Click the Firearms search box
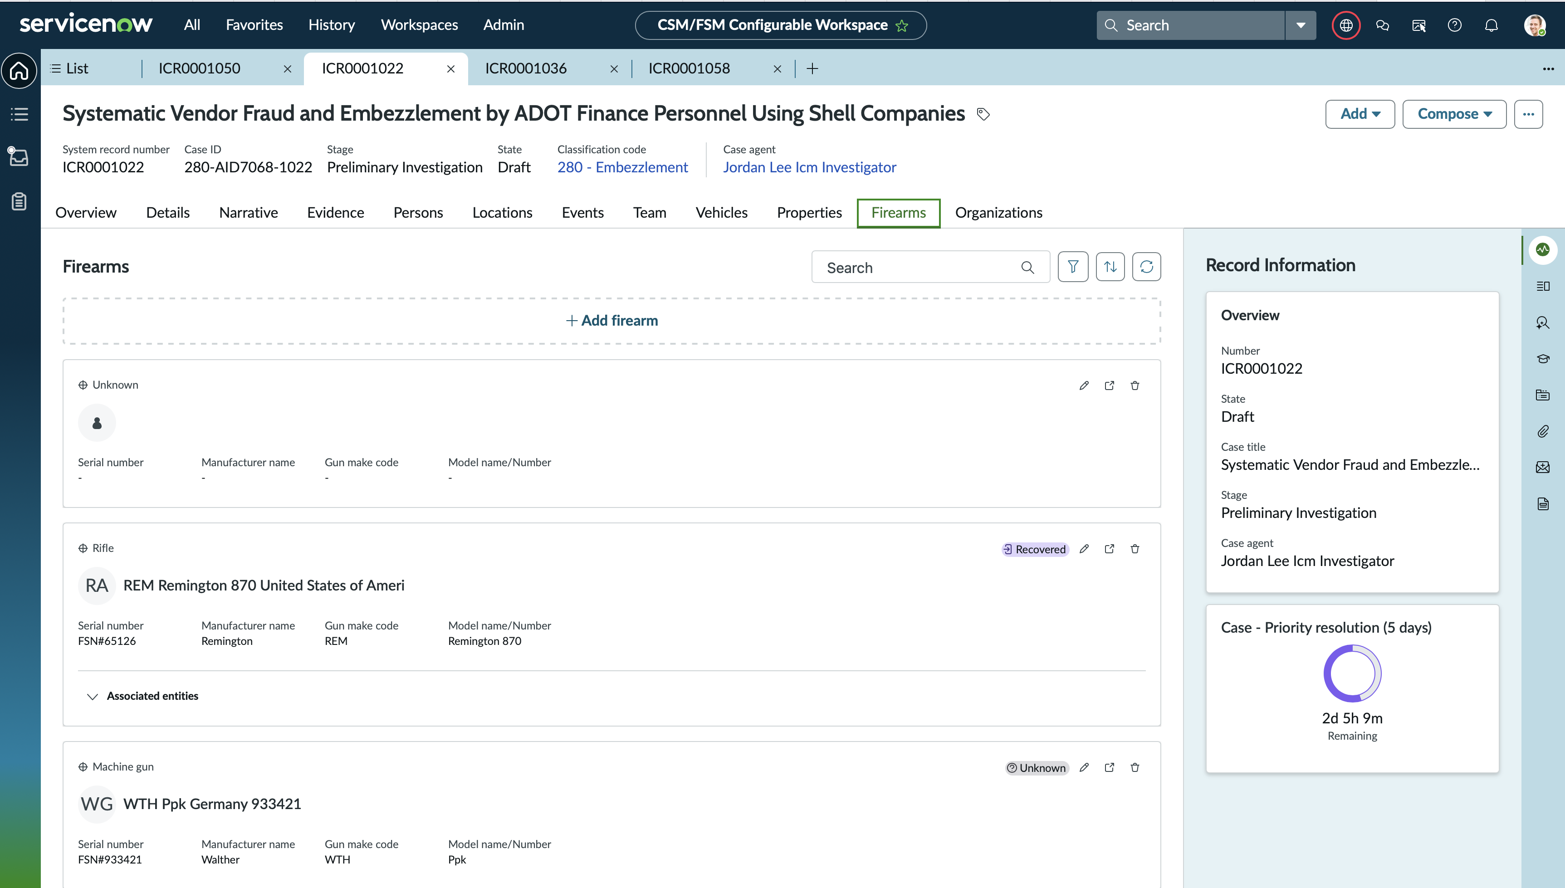Screen dimensions: 1565x888 (x=931, y=267)
